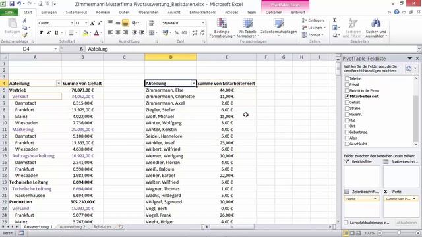Click the Cut scissors icon
This screenshot has width=422, height=237.
click(x=24, y=20)
